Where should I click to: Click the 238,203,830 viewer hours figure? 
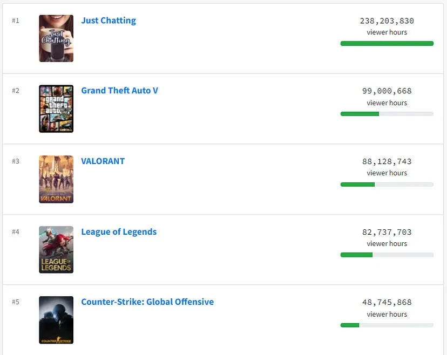(387, 21)
